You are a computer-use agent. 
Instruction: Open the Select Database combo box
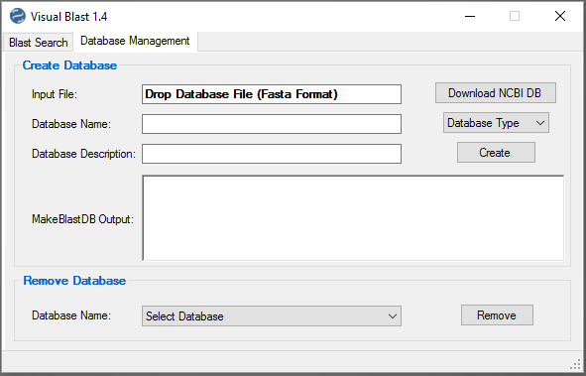(x=272, y=316)
